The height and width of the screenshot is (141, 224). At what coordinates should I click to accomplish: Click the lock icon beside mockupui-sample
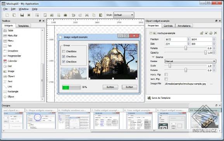(x=202, y=33)
